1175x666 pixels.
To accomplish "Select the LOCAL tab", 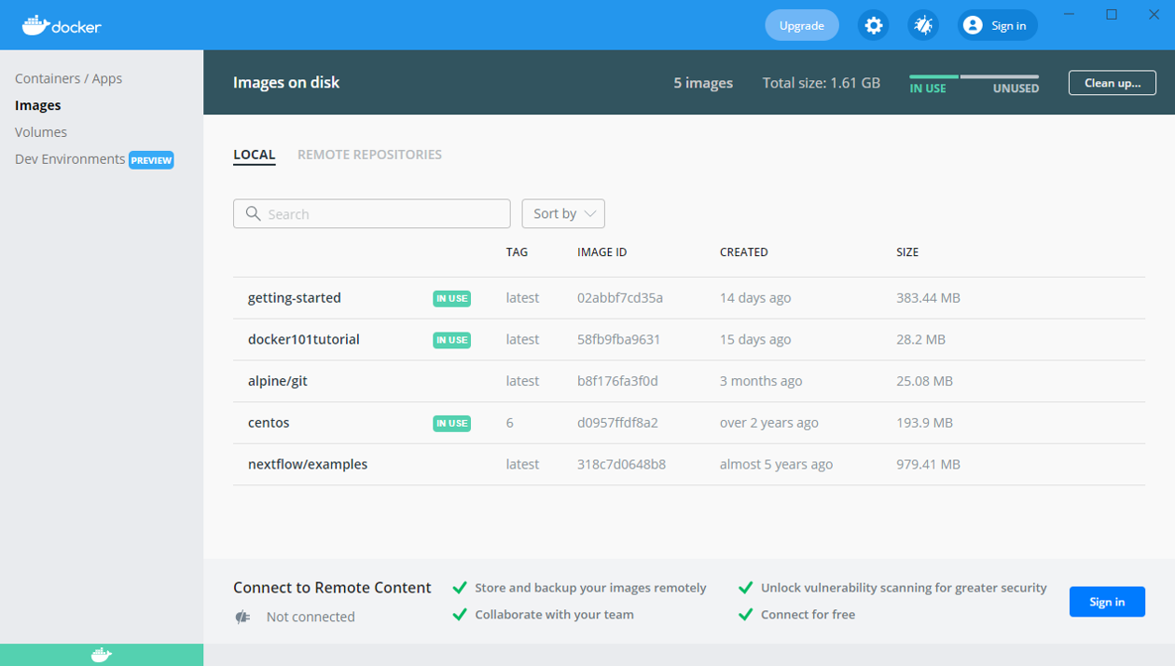I will pyautogui.click(x=254, y=155).
